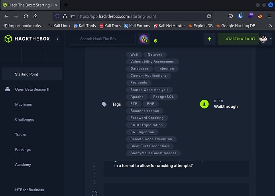
Task: Reload the page with the refresh icon
Action: pos(26,16)
